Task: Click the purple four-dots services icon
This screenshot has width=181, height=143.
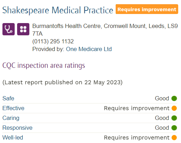Action: tap(23, 29)
